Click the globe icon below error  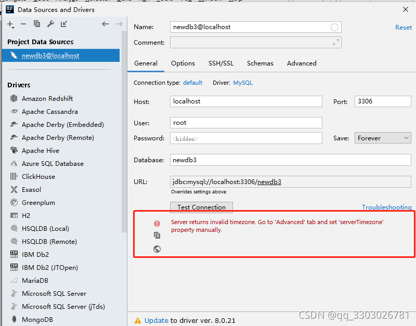tap(157, 249)
